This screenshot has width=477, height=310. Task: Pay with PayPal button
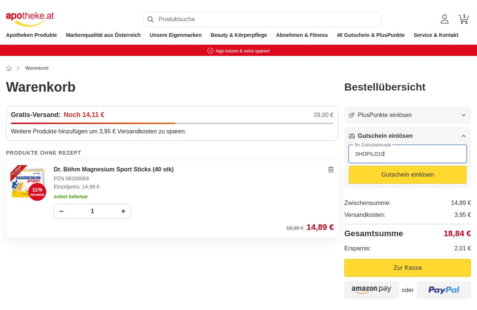[444, 290]
